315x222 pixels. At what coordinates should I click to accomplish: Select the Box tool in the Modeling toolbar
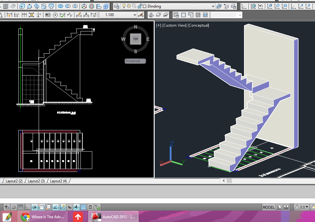(x=22, y=6)
